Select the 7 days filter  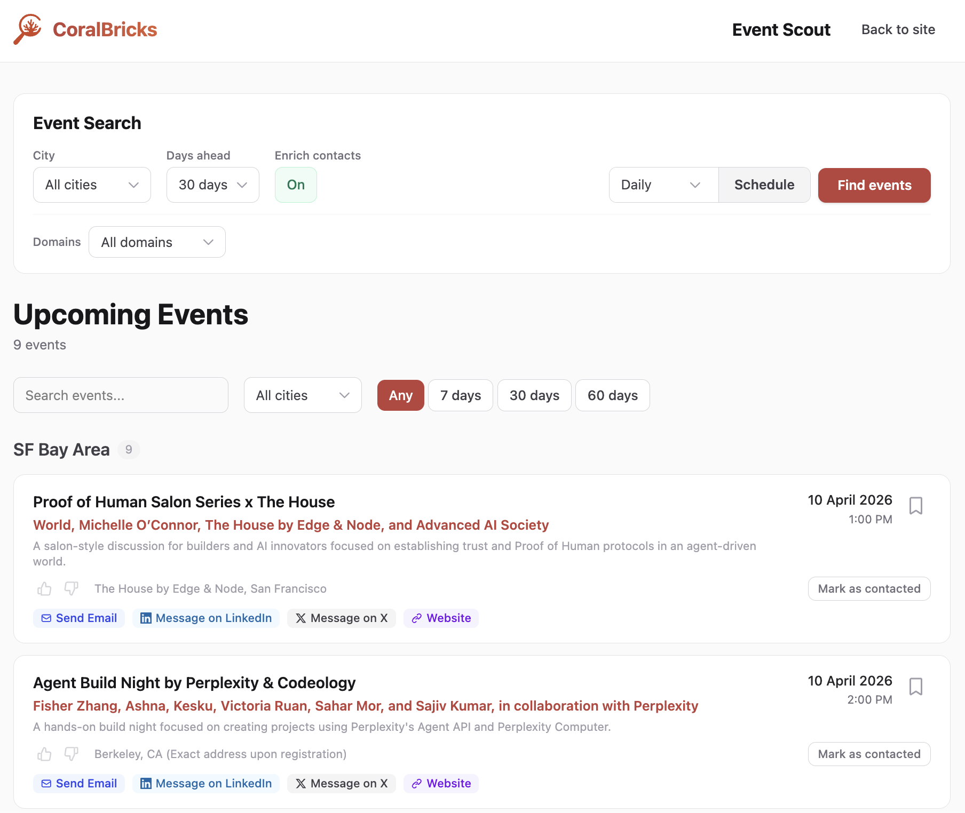[460, 395]
